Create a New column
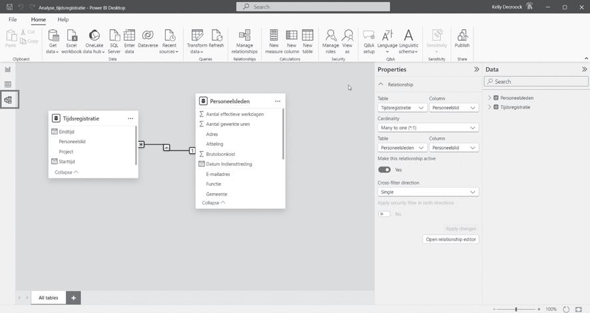Viewport: 590px width, 313px height. [x=292, y=41]
